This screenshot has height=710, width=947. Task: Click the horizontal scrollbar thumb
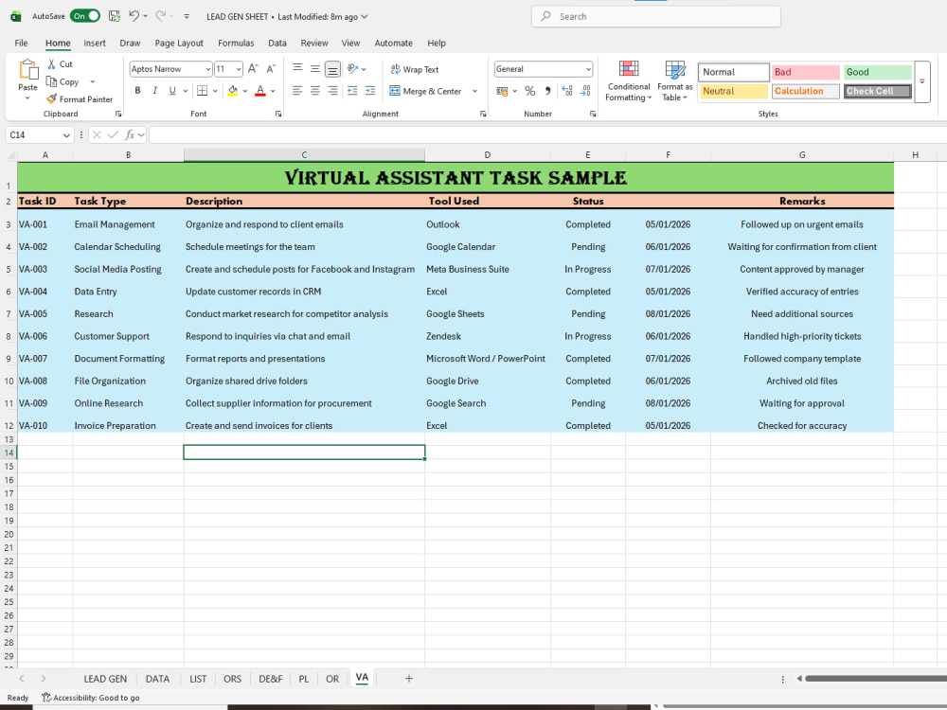(876, 679)
